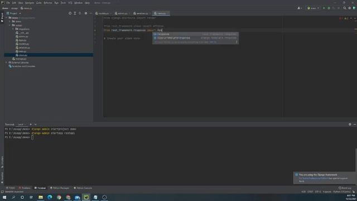
Task: Open the Navigate menu
Action: tap(30, 3)
